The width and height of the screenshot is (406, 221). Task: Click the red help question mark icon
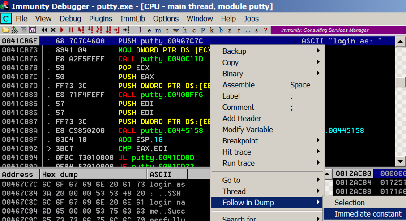[x=265, y=30]
